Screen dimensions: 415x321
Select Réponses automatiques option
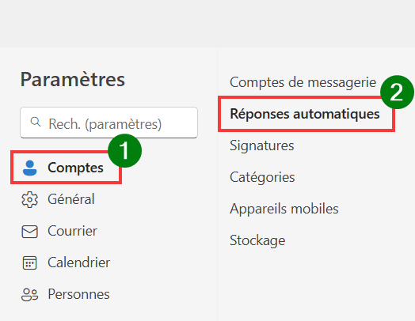pyautogui.click(x=305, y=114)
